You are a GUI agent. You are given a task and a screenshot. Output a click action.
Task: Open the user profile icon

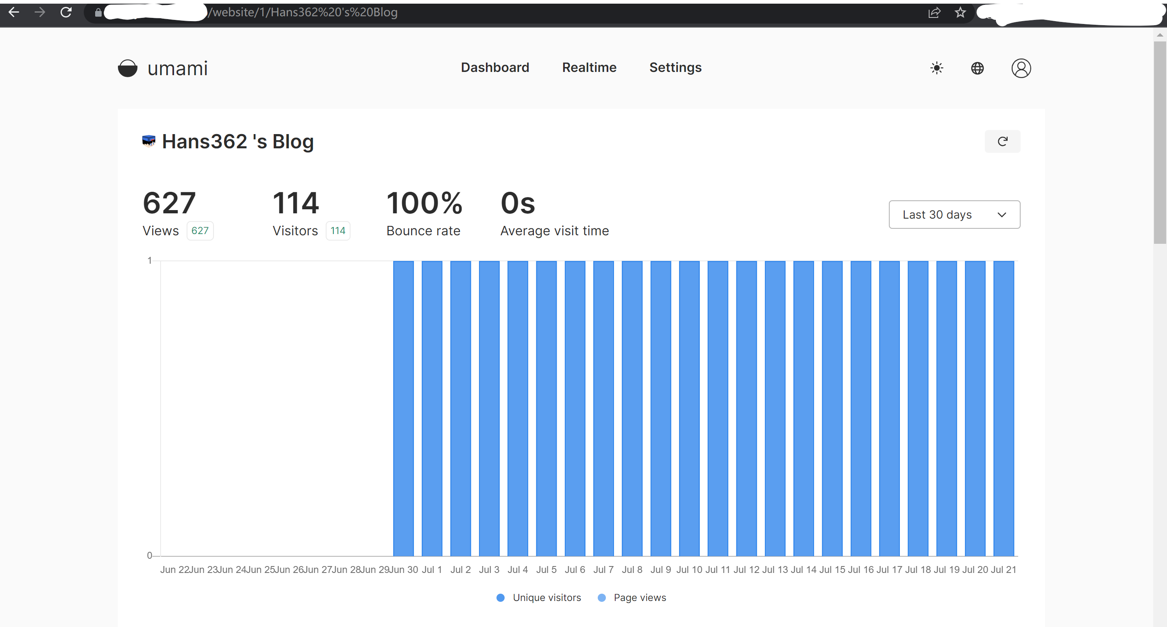1021,68
